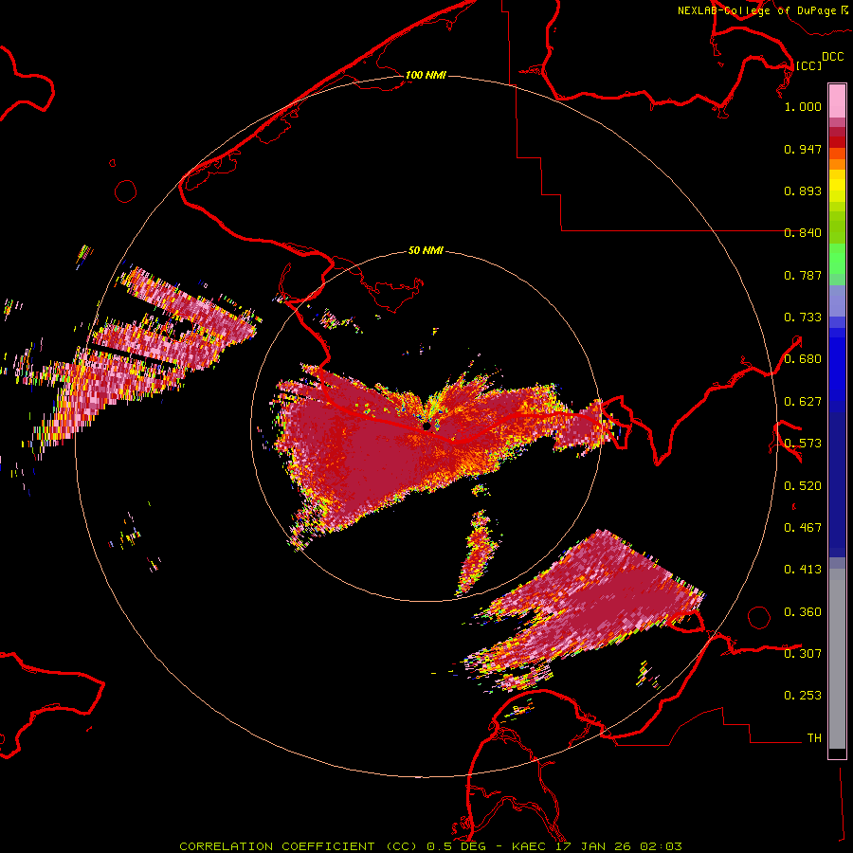
Task: Pick the light pink swatch atop the color bar
Action: [x=837, y=101]
